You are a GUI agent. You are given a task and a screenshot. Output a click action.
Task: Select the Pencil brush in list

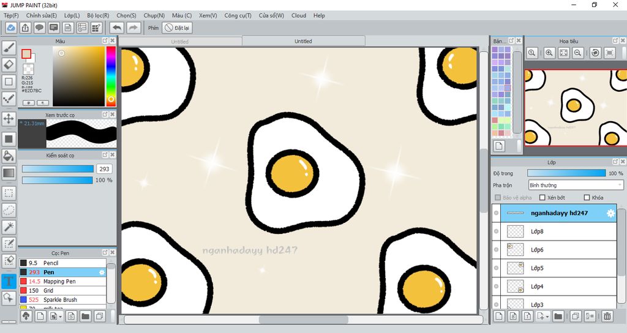point(63,263)
